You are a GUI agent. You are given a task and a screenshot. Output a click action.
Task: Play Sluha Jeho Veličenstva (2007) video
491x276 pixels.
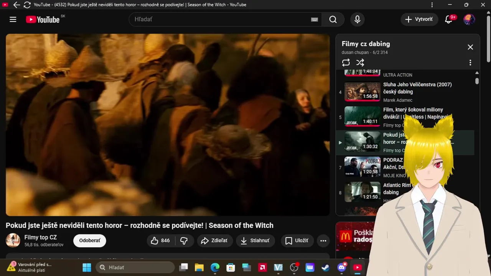tap(417, 88)
